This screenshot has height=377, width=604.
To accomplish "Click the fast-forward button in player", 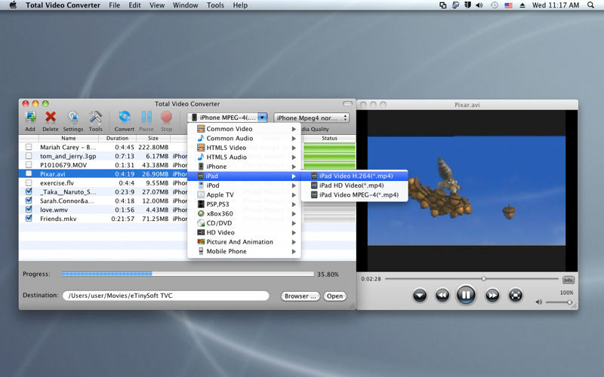I will pos(492,295).
